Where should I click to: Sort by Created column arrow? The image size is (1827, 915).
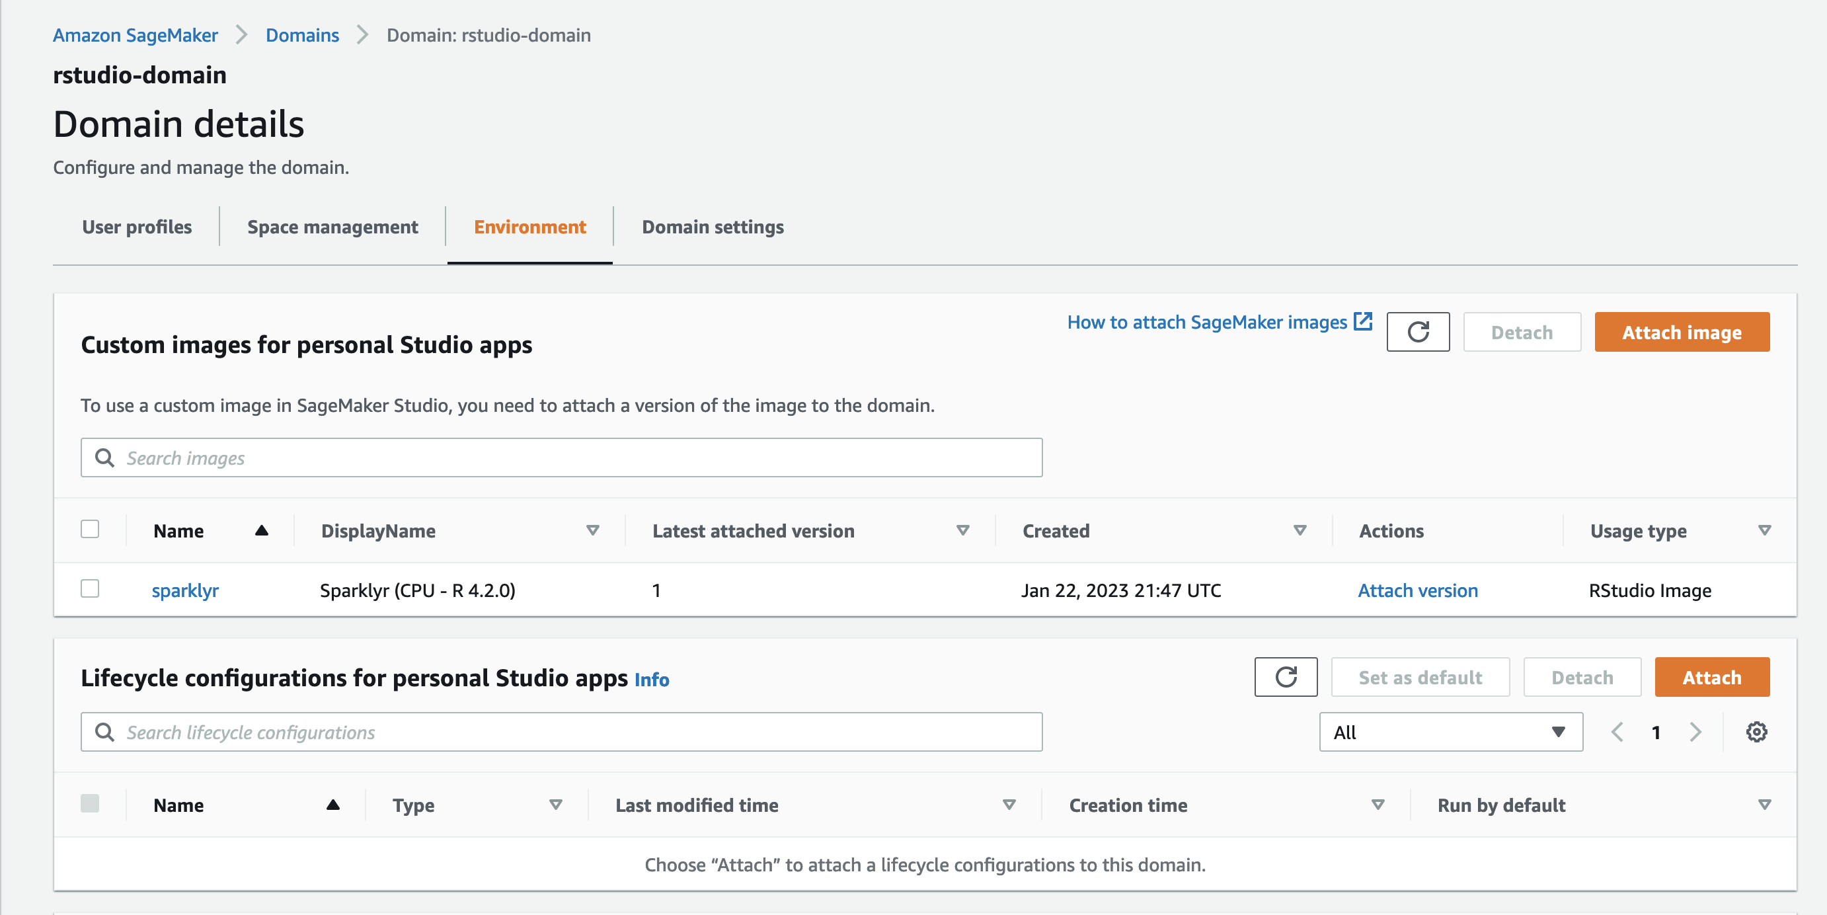[x=1300, y=531]
